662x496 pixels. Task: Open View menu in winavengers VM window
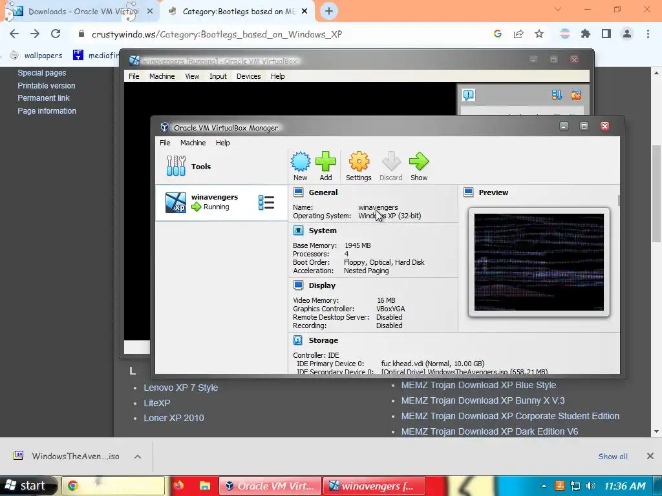pyautogui.click(x=191, y=76)
